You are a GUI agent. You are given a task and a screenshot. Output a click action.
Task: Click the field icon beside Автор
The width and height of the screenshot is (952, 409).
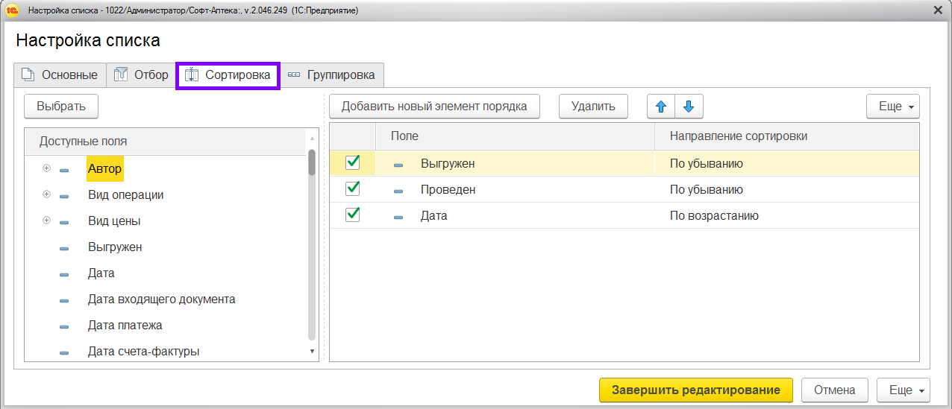[x=64, y=170]
